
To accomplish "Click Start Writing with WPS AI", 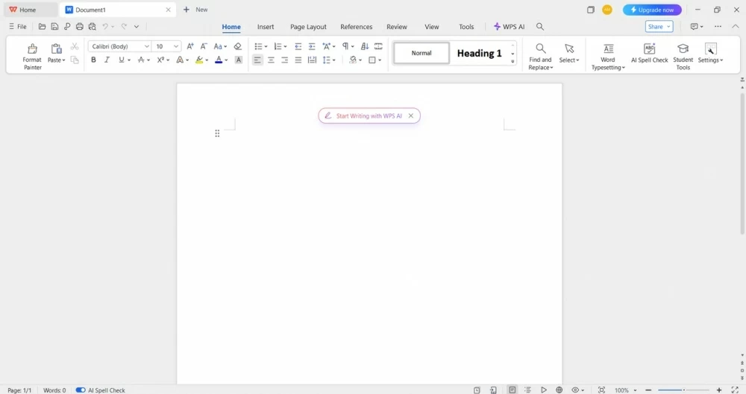I will 369,116.
